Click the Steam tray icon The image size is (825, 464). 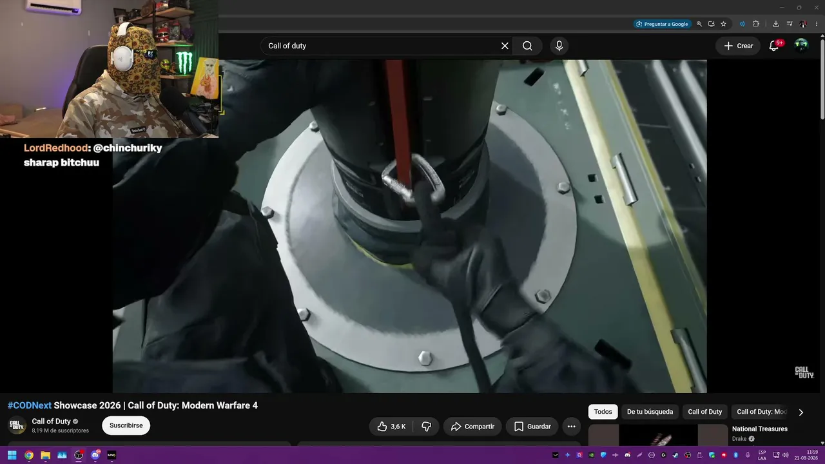(x=675, y=455)
